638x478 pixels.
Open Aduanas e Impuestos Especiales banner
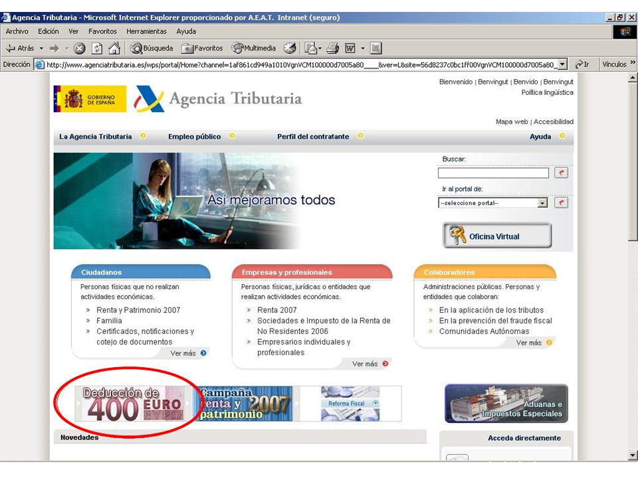click(506, 403)
